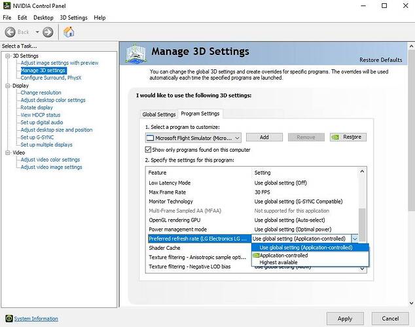Viewport: 415px width, 327px height.
Task: Click the Cancel button
Action: (390, 318)
